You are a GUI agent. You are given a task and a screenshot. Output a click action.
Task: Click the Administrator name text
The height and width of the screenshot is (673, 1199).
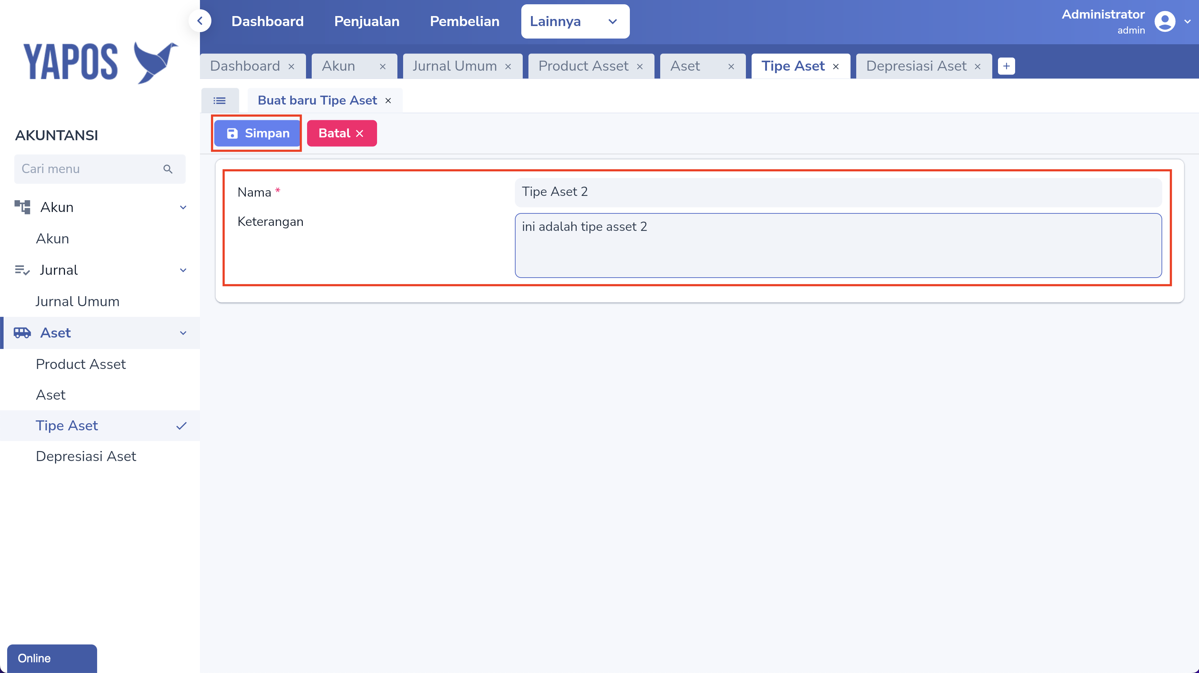[1103, 14]
